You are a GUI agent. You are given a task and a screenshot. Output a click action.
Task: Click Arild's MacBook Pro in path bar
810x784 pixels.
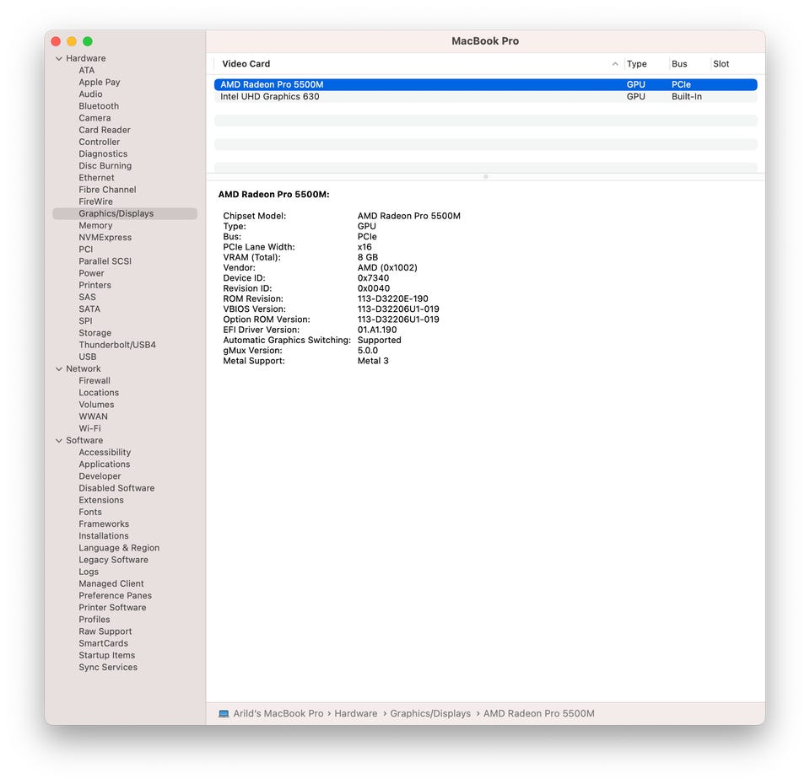(278, 713)
